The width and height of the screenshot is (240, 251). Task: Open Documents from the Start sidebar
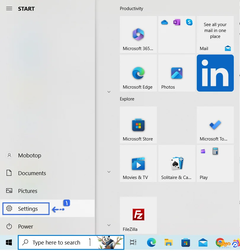tap(47, 173)
